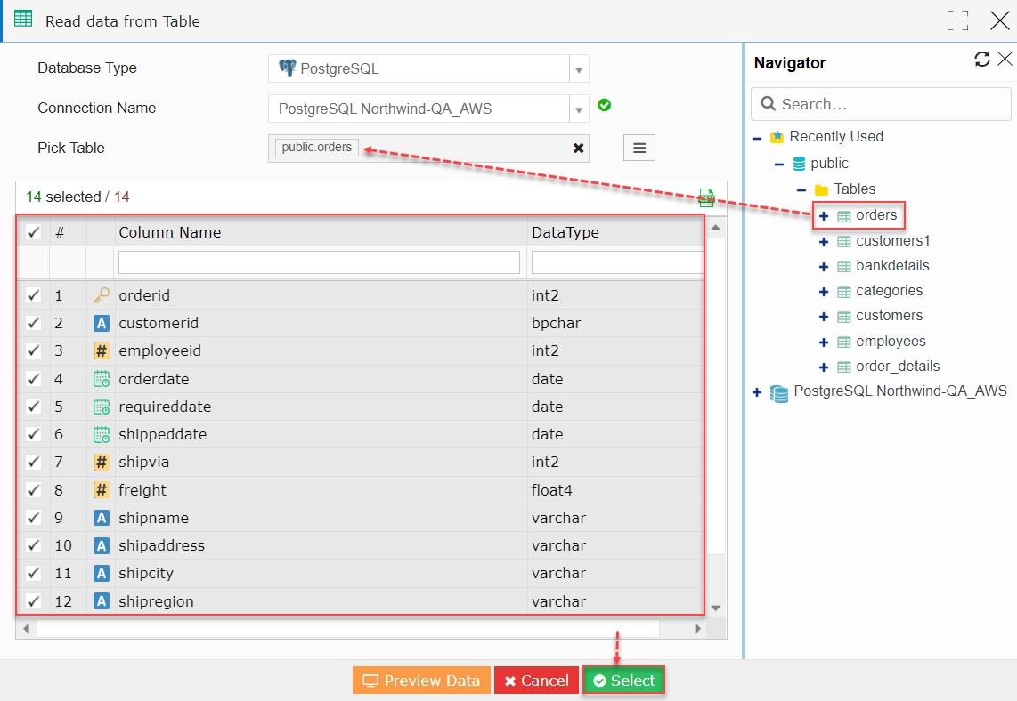Expand the customers1 table node
The image size is (1017, 701).
[x=822, y=240]
